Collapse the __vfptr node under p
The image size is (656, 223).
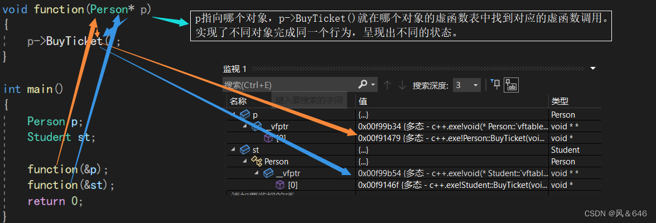[244, 127]
